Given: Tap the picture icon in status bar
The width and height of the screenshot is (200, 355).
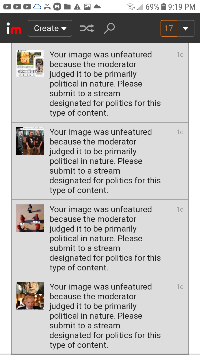Looking at the screenshot, I should tap(87, 7).
